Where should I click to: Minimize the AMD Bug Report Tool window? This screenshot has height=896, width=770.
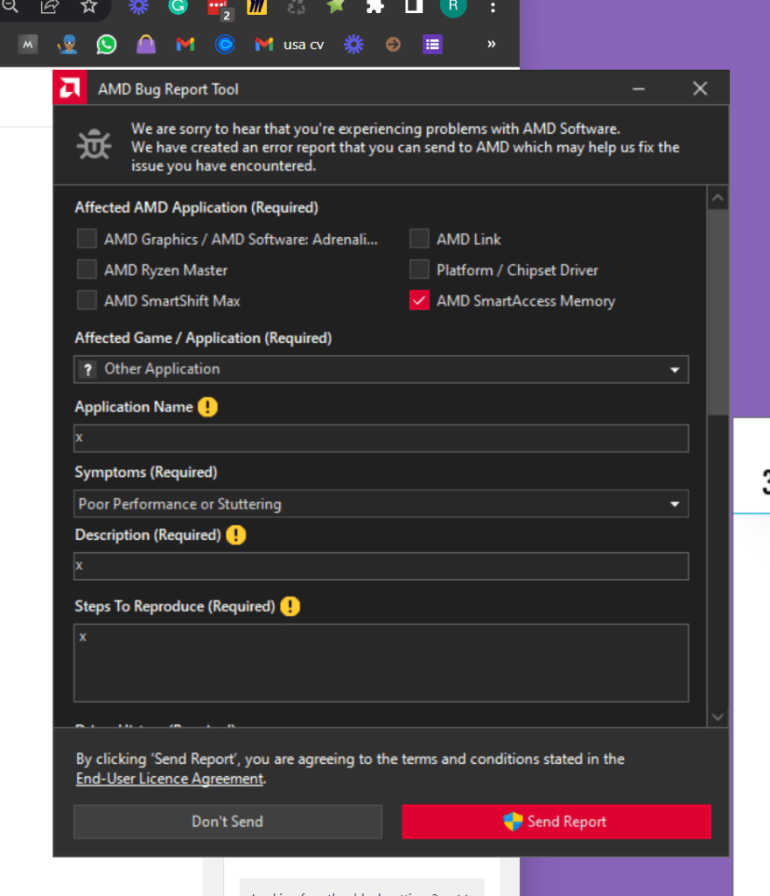click(639, 88)
